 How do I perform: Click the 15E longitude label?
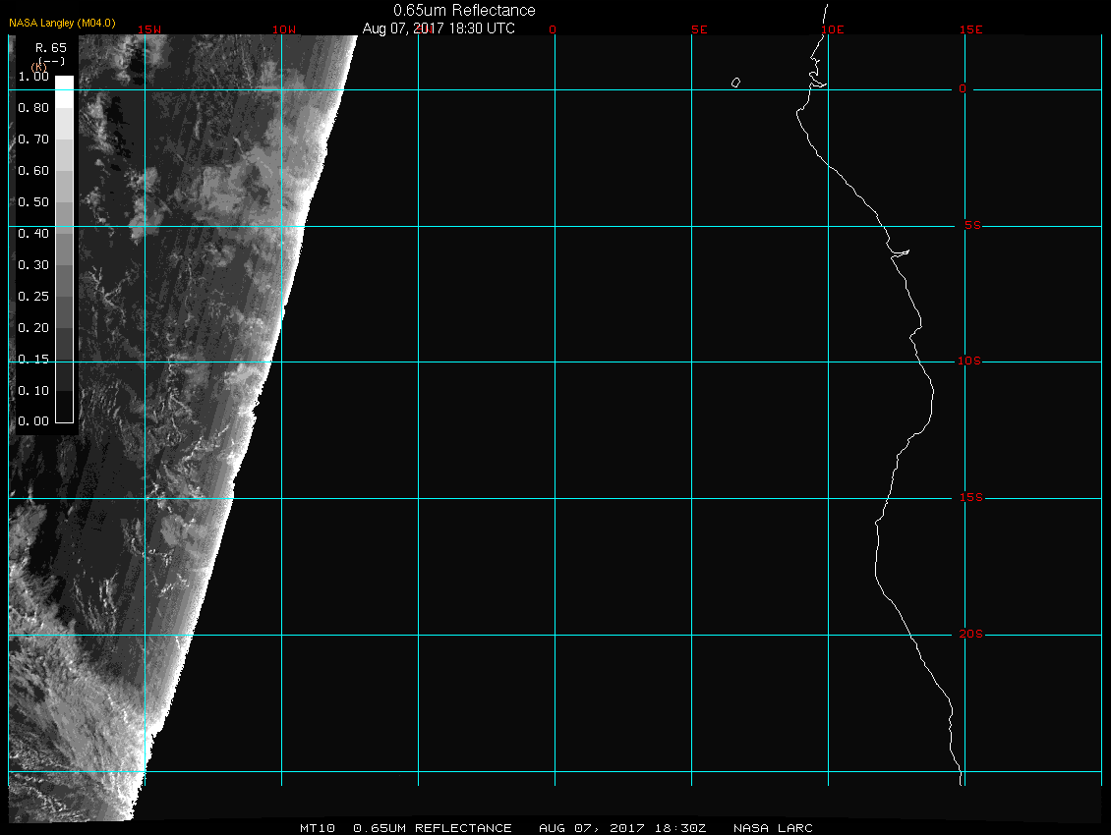point(971,29)
